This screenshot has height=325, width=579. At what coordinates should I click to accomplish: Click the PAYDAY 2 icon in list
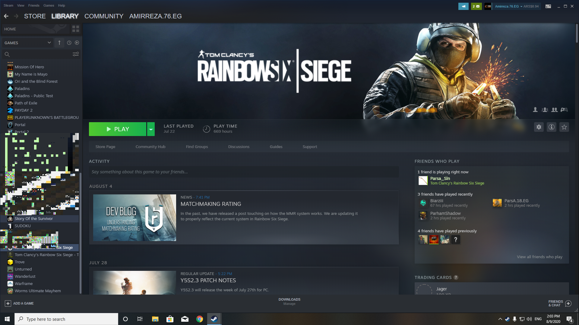pyautogui.click(x=10, y=110)
